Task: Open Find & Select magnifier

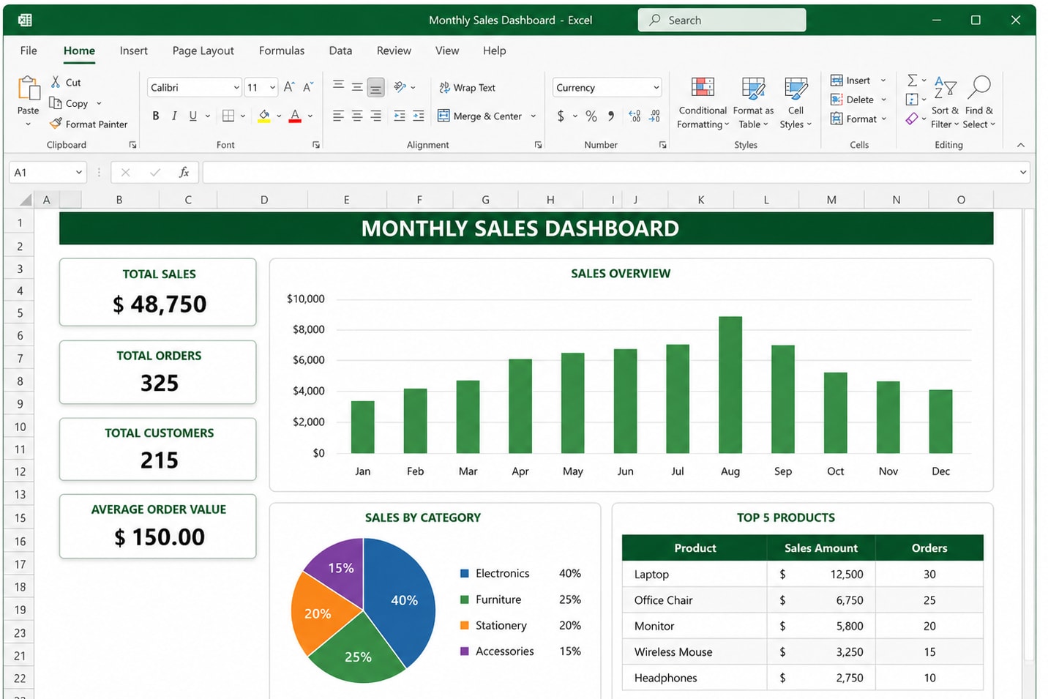Action: 979,103
